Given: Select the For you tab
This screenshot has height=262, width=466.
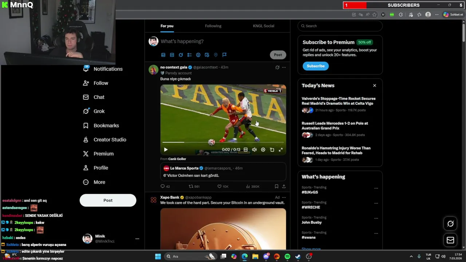Looking at the screenshot, I should (167, 26).
